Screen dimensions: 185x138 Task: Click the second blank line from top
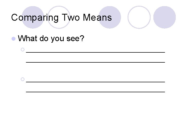click(x=95, y=62)
